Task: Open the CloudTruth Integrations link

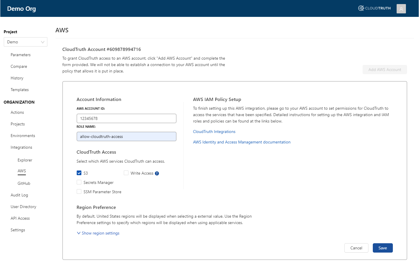Action: (x=214, y=132)
